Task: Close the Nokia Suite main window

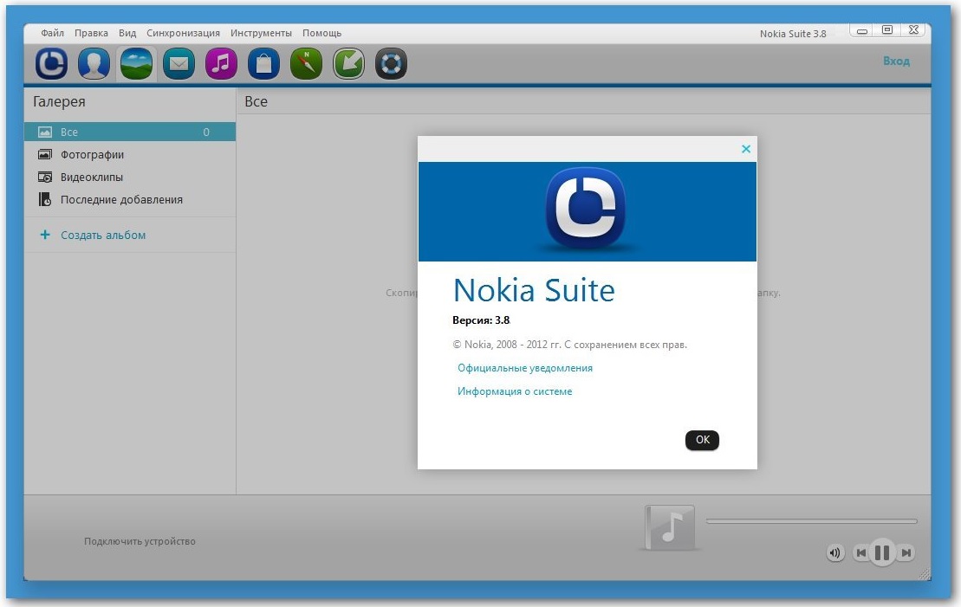Action: [914, 30]
